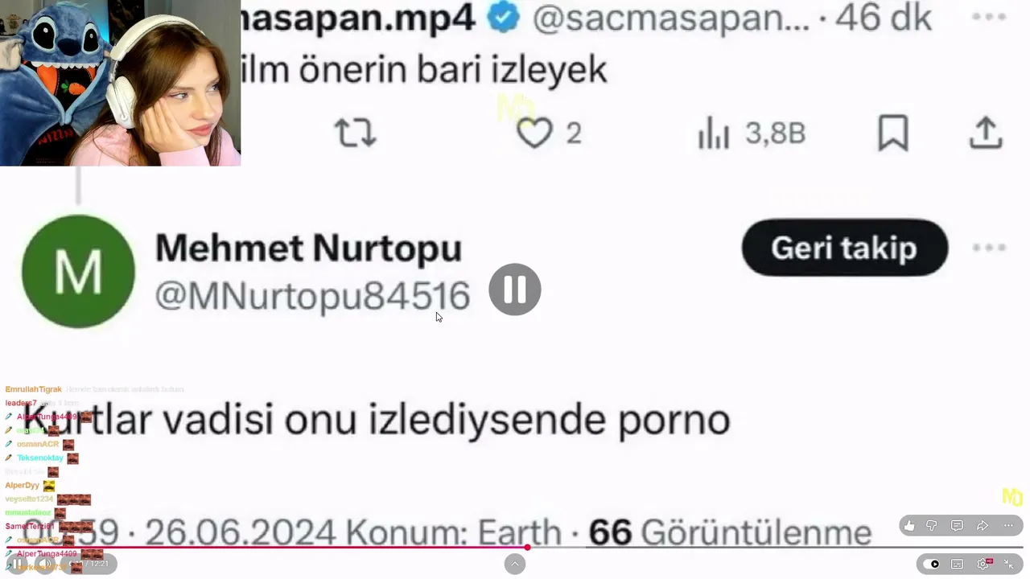Expand the up-arrow chevron panel at bottom center
The height and width of the screenshot is (579, 1030).
click(x=515, y=564)
